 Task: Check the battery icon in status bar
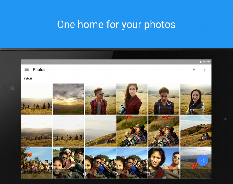201,62
